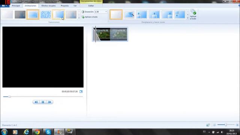This screenshot has width=240, height=135.
Task: Click Aplicar a todo for transitions
Action: [90, 17]
